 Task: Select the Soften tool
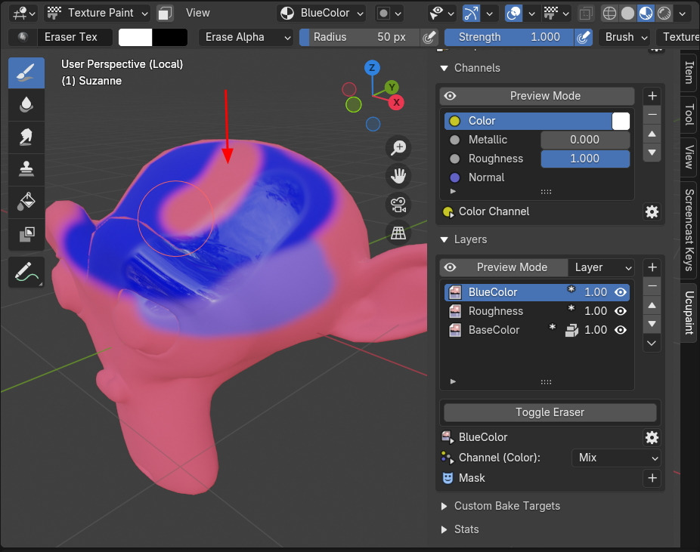[26, 105]
